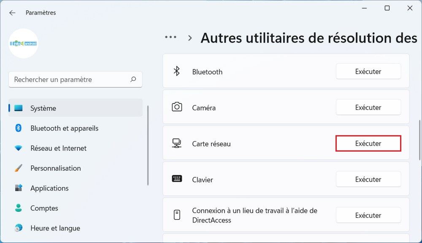This screenshot has height=243, width=422.
Task: Click the Comptes sidebar icon
Action: pyautogui.click(x=19, y=208)
